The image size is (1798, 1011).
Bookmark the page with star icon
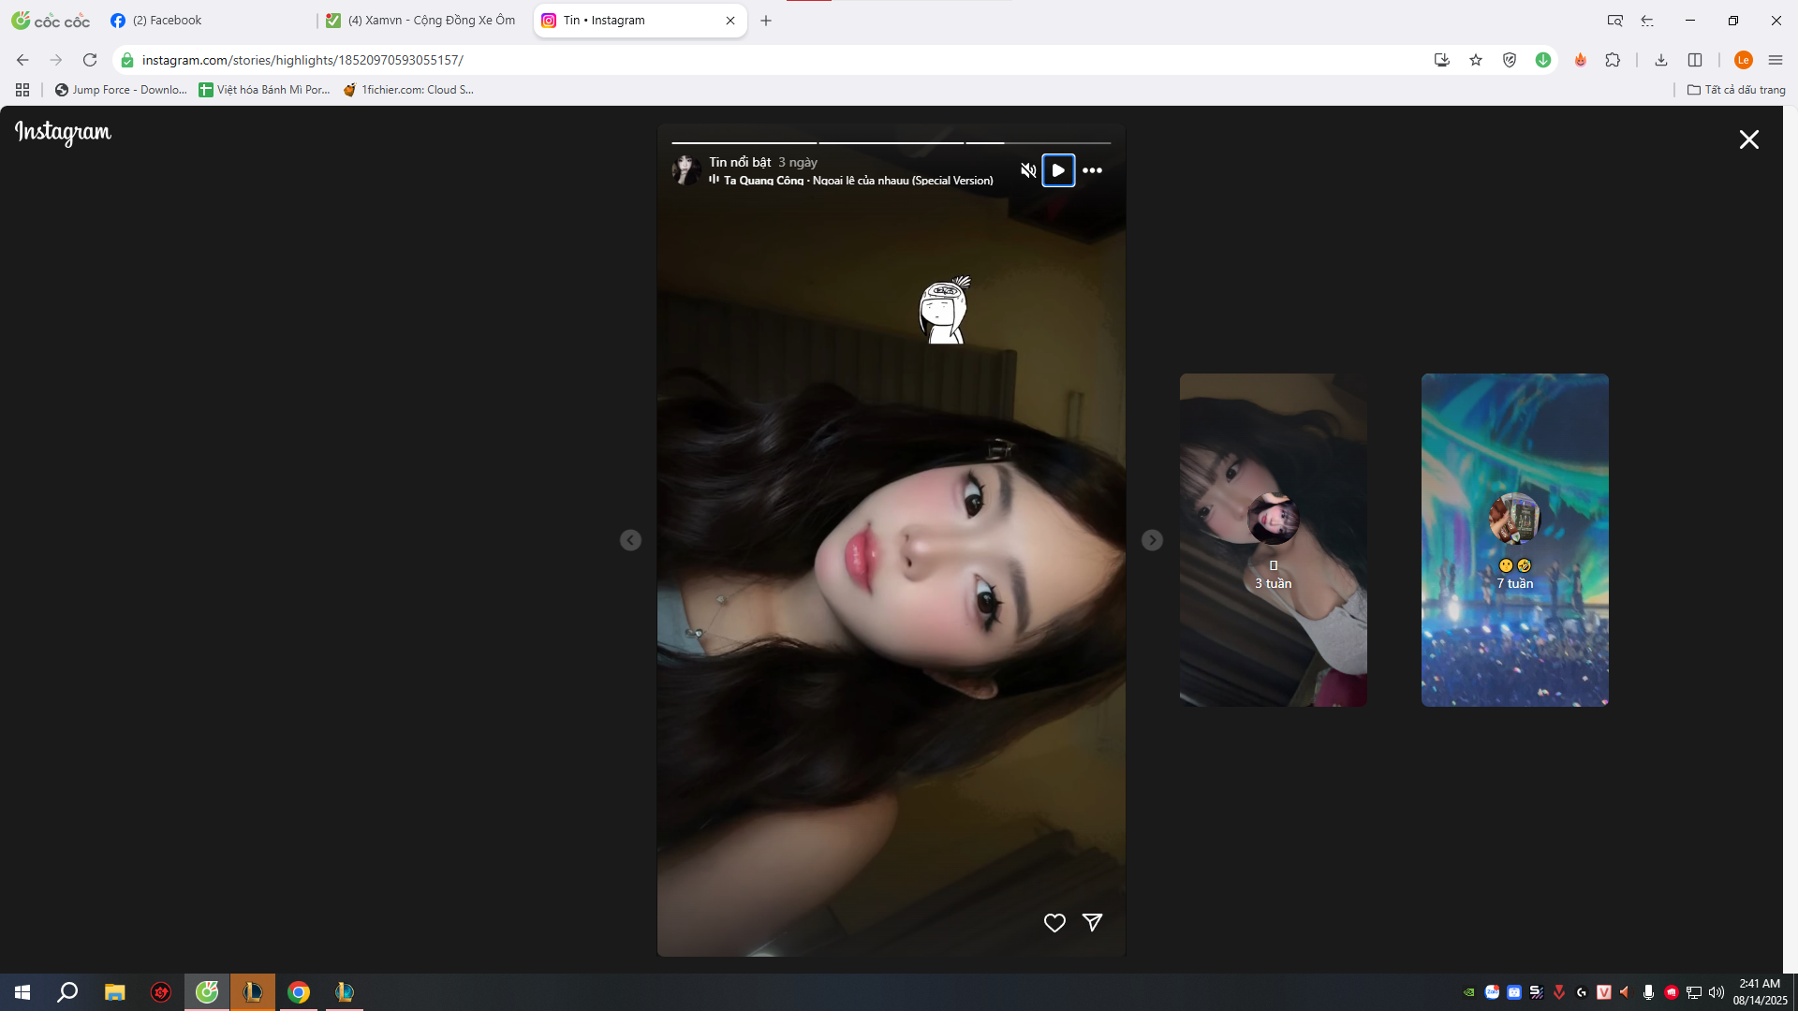click(x=1475, y=59)
